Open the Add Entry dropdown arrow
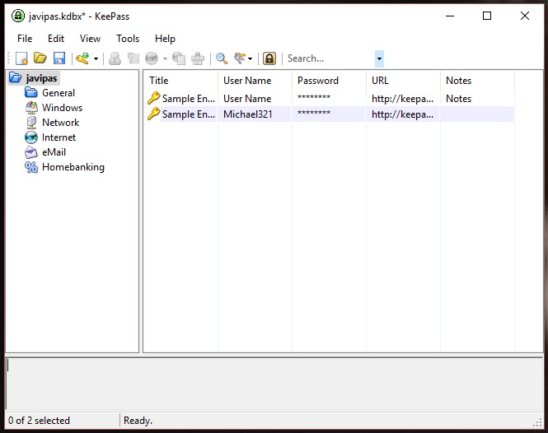This screenshot has width=548, height=433. pyautogui.click(x=96, y=58)
